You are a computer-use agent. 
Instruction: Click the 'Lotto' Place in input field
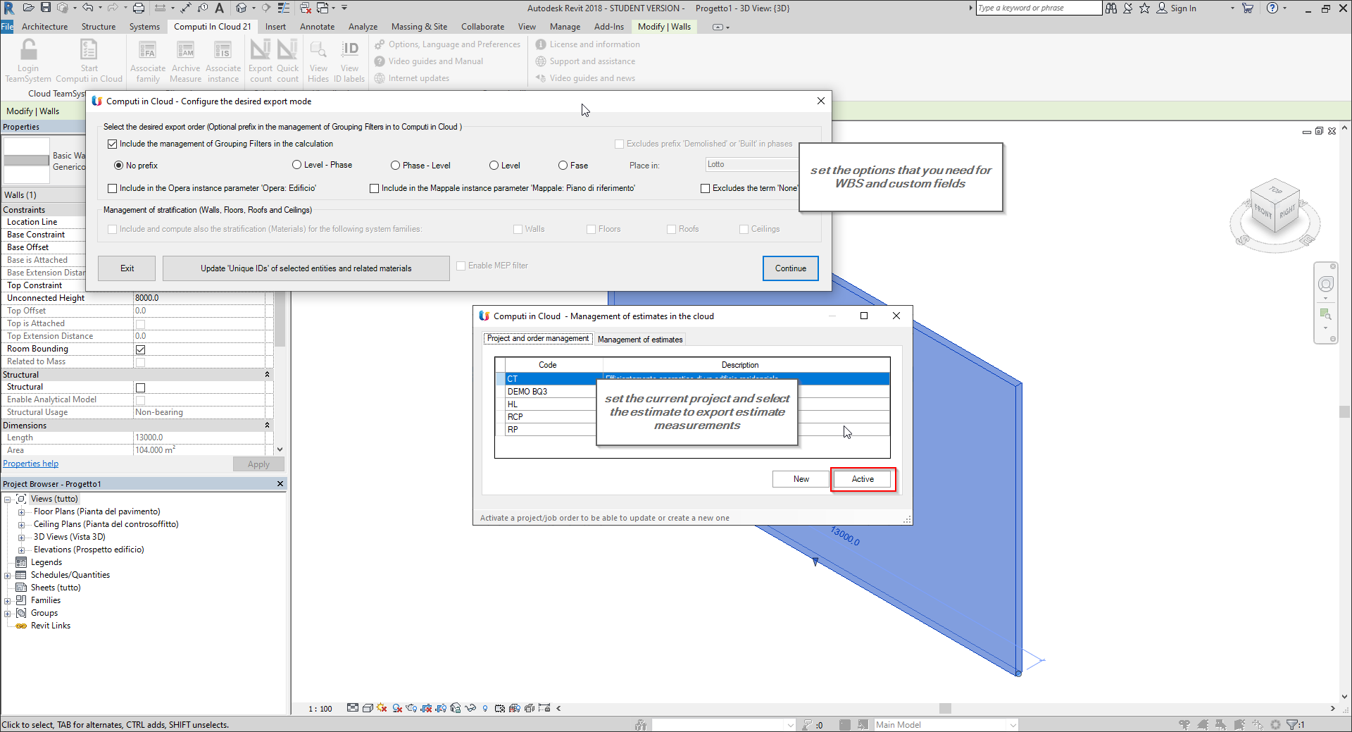[x=751, y=164]
